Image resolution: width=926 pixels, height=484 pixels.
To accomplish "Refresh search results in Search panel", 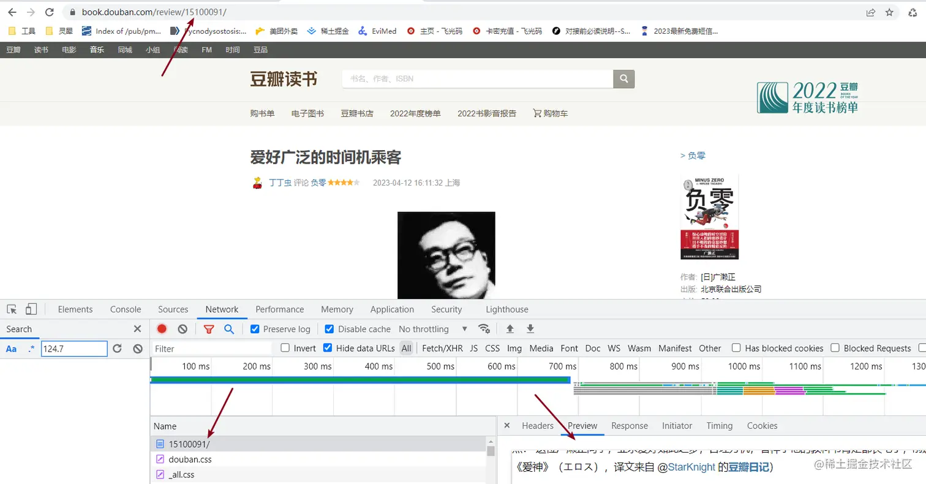I will click(118, 349).
